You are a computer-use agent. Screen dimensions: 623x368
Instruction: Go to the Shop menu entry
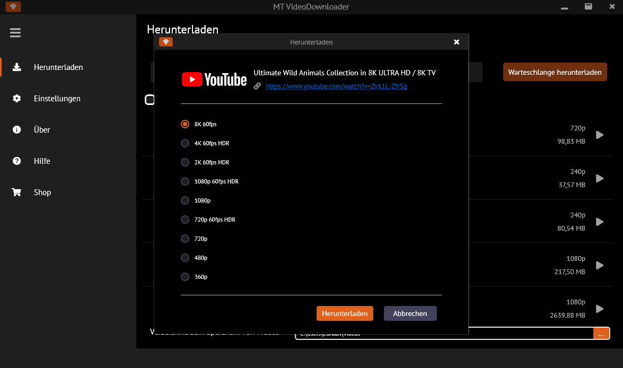[42, 192]
